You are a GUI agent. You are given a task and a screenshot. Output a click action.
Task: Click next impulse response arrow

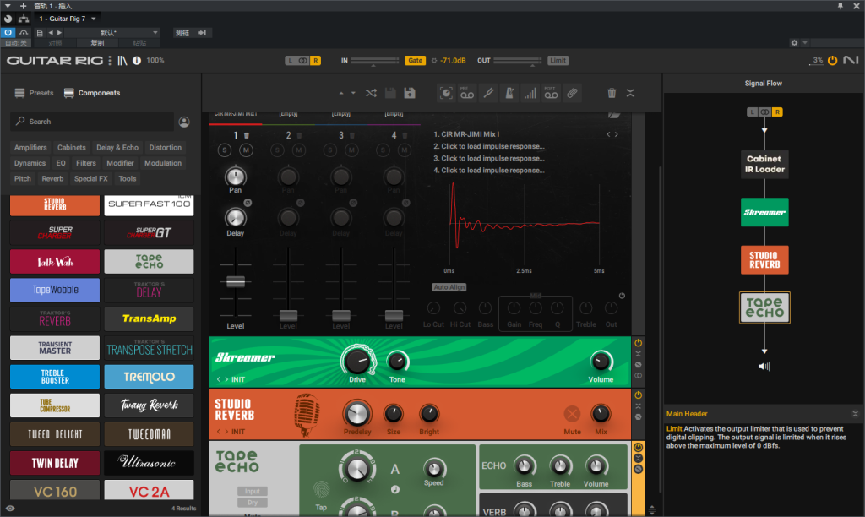click(x=616, y=134)
